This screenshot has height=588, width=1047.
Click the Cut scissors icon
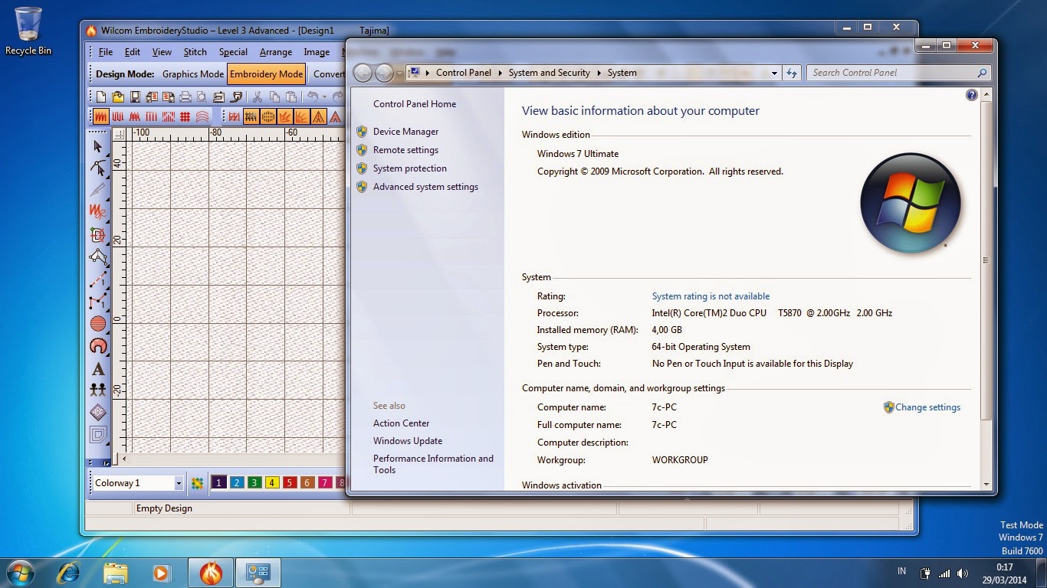[257, 96]
